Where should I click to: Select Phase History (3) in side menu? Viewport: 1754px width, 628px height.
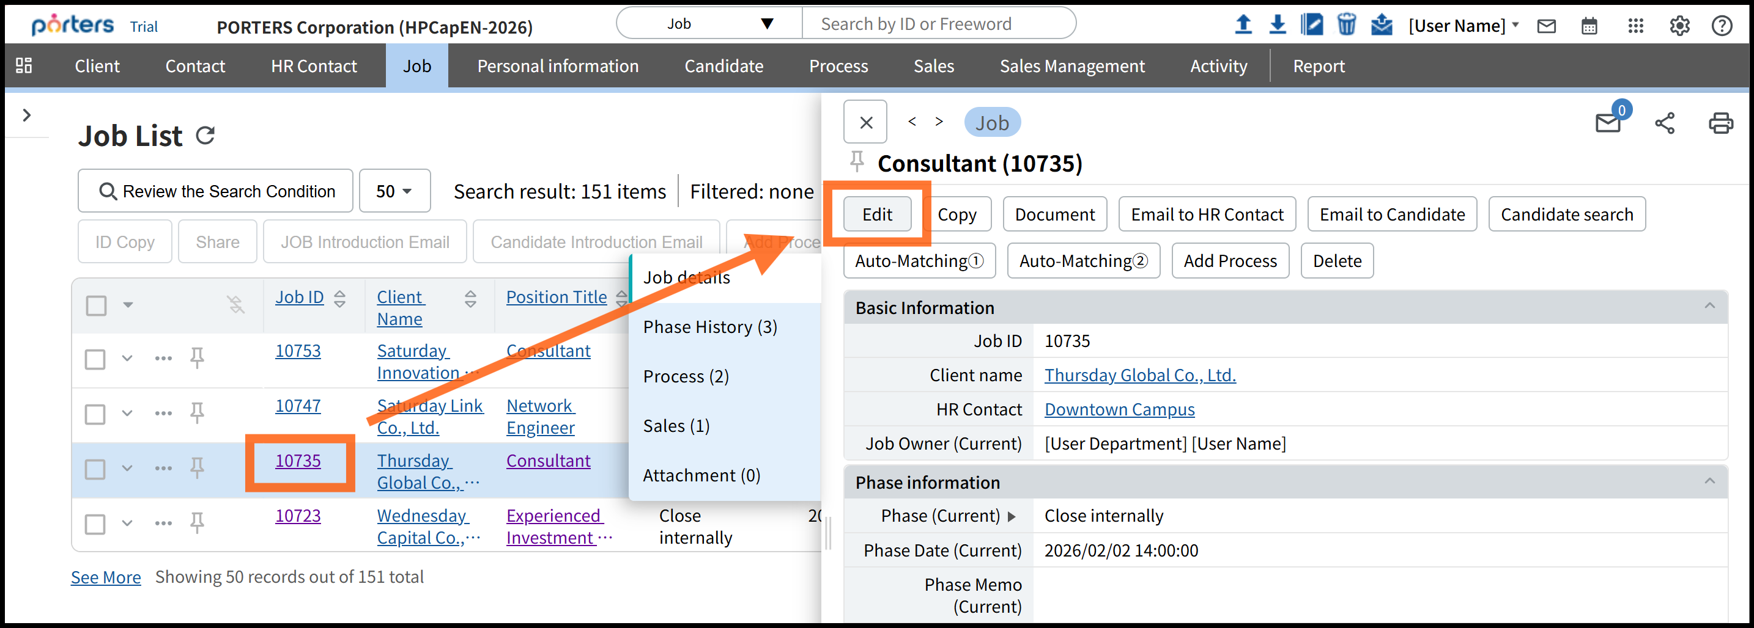coord(709,327)
